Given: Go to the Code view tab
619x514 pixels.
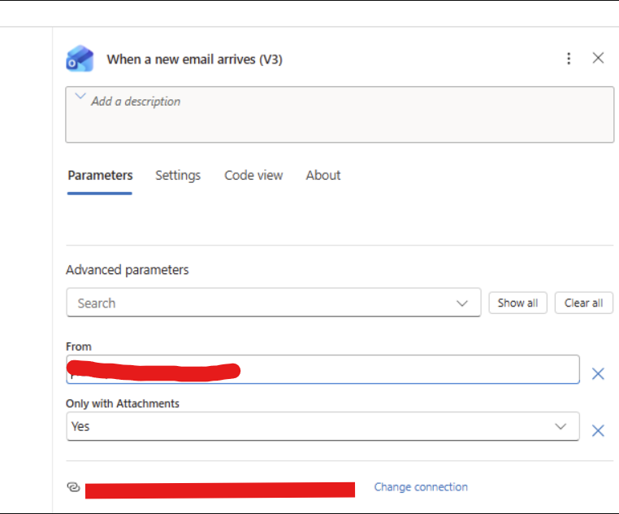Looking at the screenshot, I should pyautogui.click(x=253, y=175).
